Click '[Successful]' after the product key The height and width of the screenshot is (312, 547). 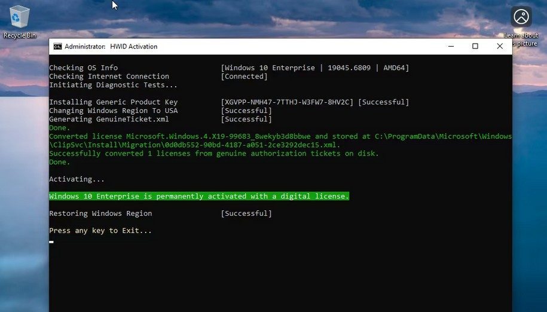383,102
